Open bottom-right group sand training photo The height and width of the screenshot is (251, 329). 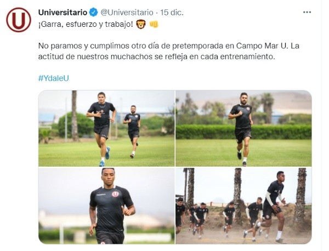pyautogui.click(x=243, y=206)
